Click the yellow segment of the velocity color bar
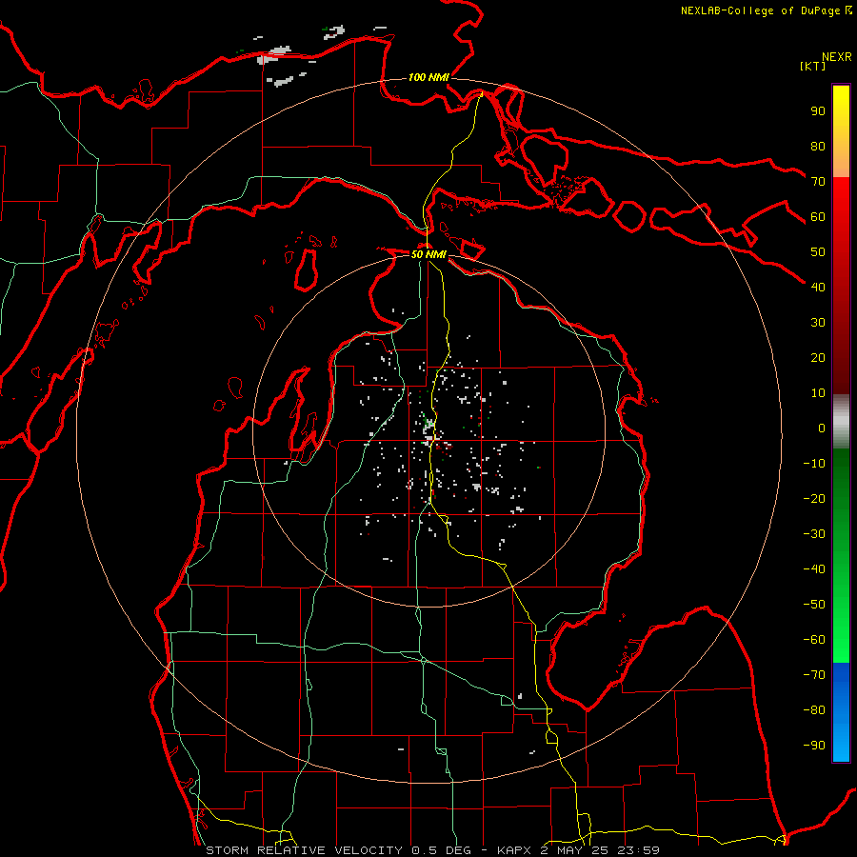This screenshot has height=857, width=857. [x=841, y=131]
